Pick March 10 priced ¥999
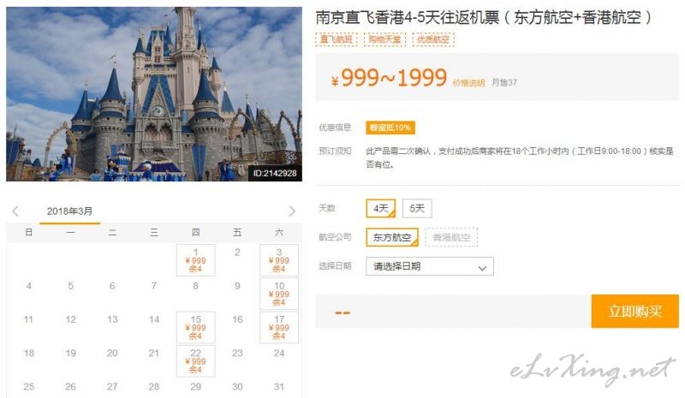 [279, 294]
